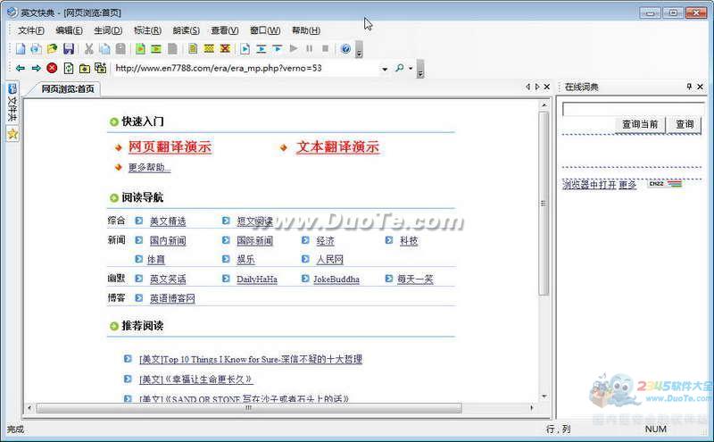Click the scissors cut icon in toolbar
The height and width of the screenshot is (442, 714).
pos(89,49)
